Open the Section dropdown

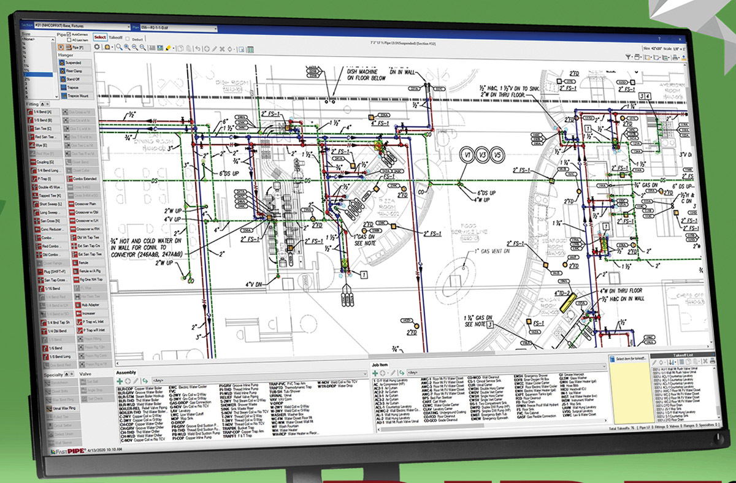coord(128,28)
